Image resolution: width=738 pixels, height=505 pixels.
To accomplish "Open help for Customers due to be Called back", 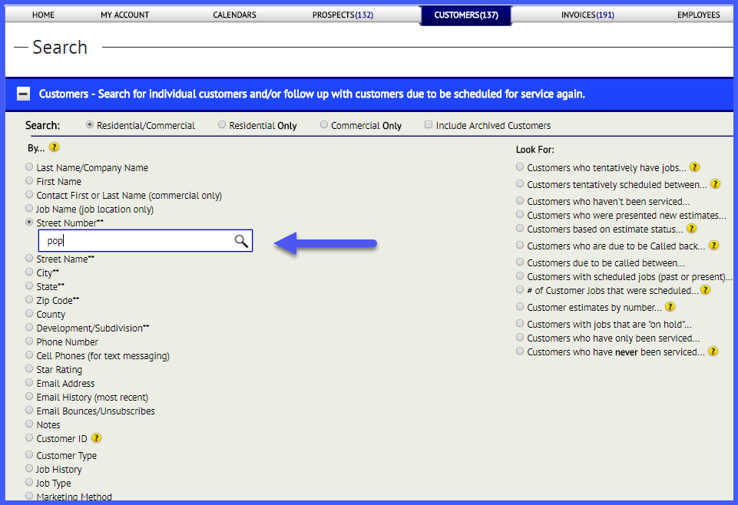I will pyautogui.click(x=713, y=246).
